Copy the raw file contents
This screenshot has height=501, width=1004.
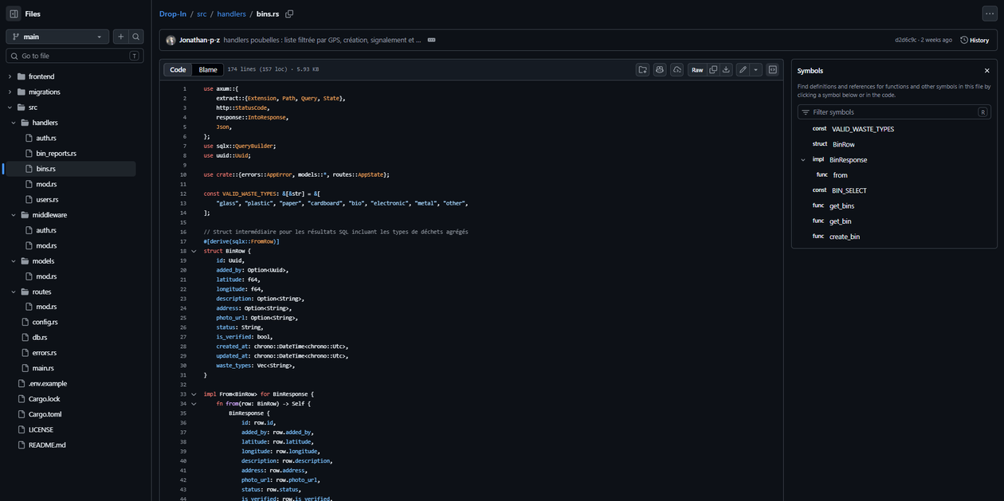coord(712,69)
